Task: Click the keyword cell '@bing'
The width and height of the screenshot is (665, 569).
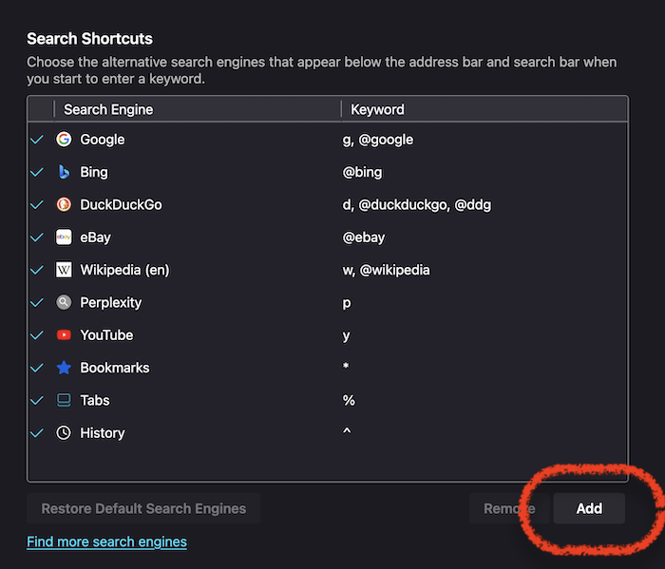Action: coord(362,172)
